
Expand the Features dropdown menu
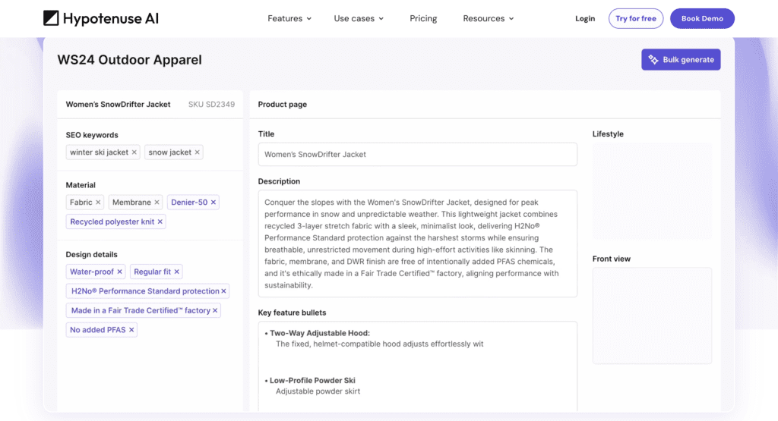[x=289, y=18]
